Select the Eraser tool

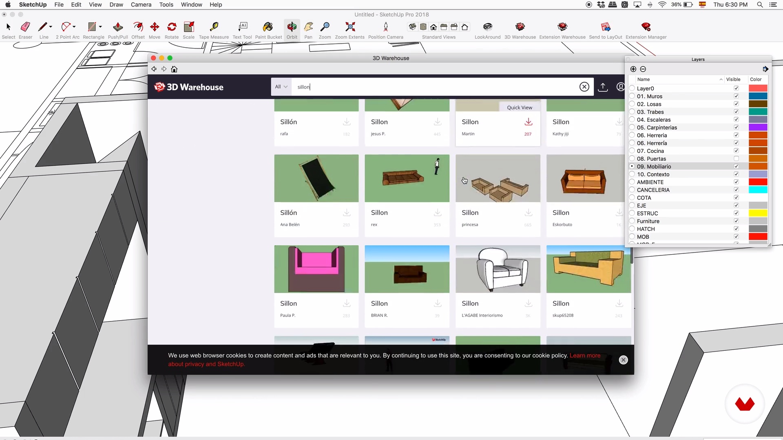[x=25, y=30]
